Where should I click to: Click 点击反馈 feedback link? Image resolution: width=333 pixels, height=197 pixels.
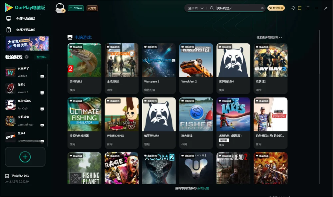pos(203,188)
